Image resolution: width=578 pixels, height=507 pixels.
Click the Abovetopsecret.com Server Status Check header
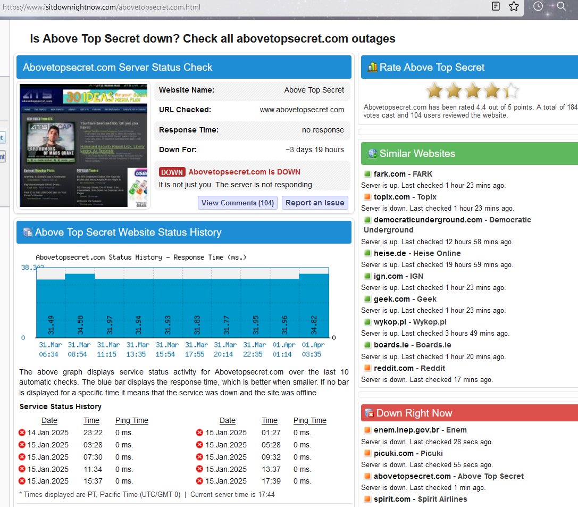(184, 67)
